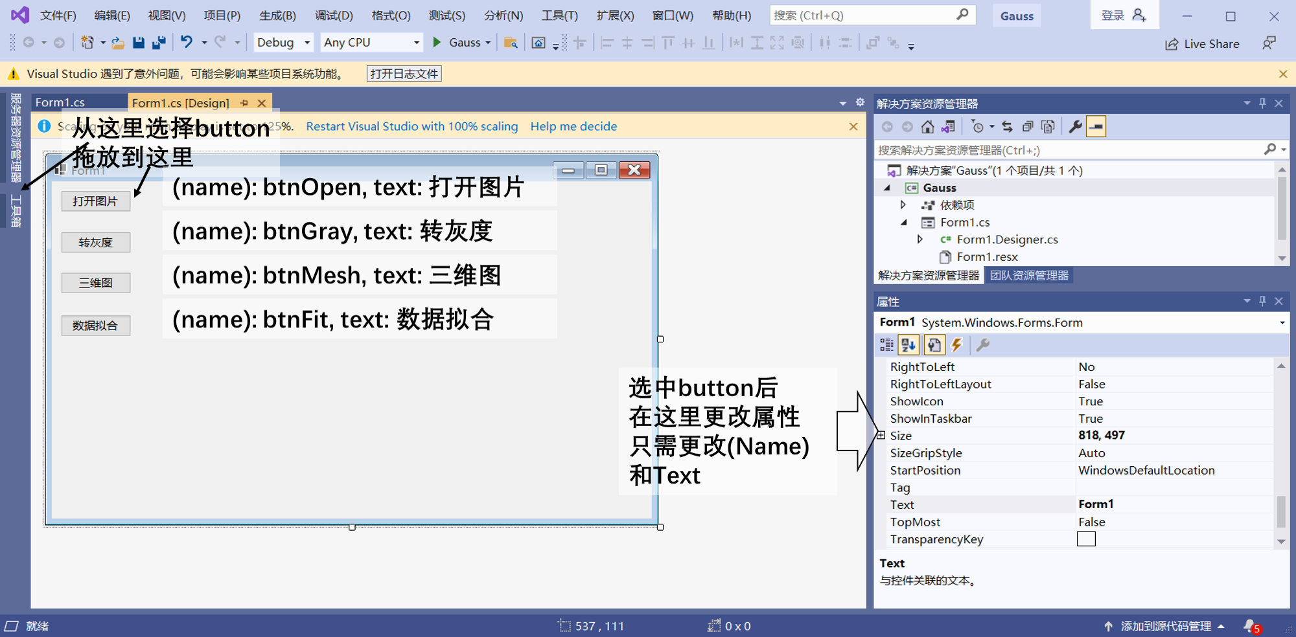This screenshot has height=637, width=1296.
Task: Pin the Solution Explorer panel
Action: [x=1262, y=103]
